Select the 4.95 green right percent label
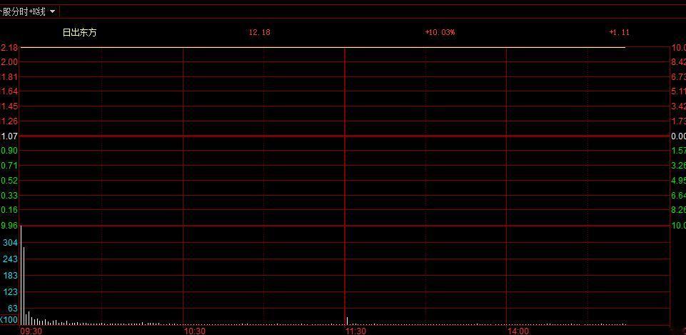 679,181
